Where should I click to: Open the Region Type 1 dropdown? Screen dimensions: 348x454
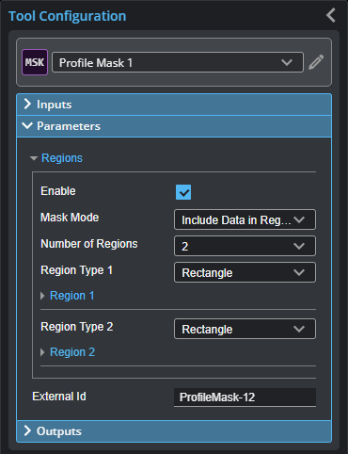pyautogui.click(x=245, y=272)
